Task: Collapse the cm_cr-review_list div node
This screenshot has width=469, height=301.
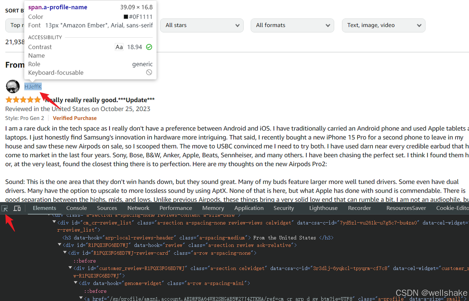Action: click(x=54, y=223)
